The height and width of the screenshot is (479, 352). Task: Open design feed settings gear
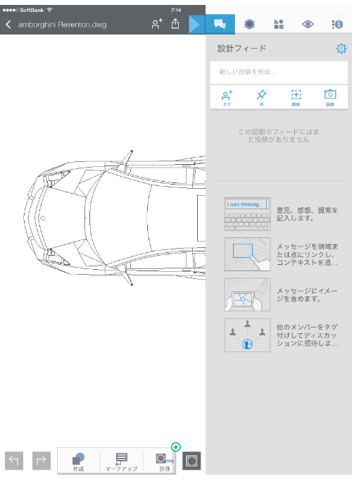[341, 49]
